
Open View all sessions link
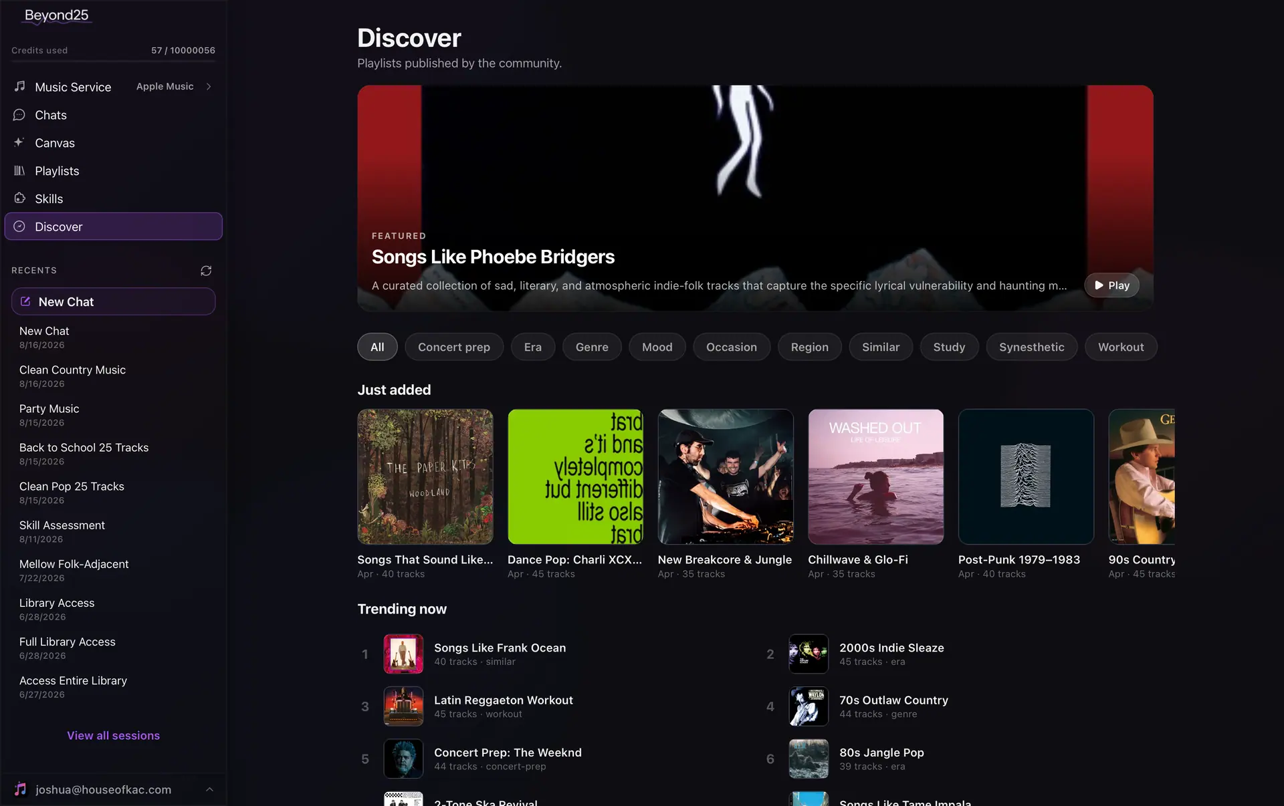click(x=113, y=735)
